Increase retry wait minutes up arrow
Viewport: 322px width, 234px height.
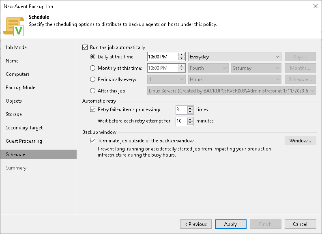190,119
